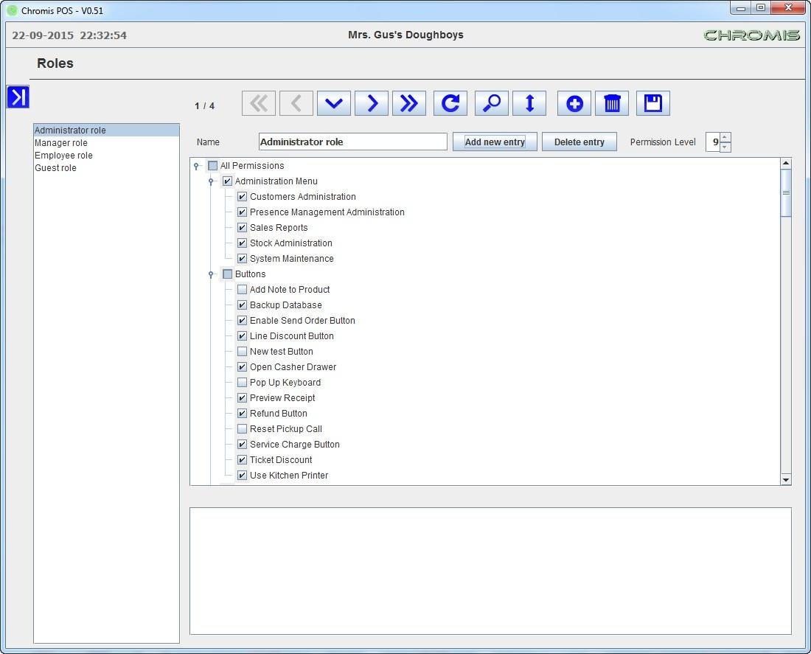Jump to last record with double-arrow icon
This screenshot has height=654, width=811.
(x=409, y=104)
